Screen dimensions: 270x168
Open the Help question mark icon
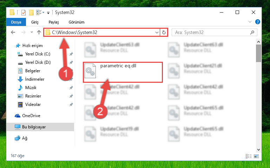click(258, 22)
